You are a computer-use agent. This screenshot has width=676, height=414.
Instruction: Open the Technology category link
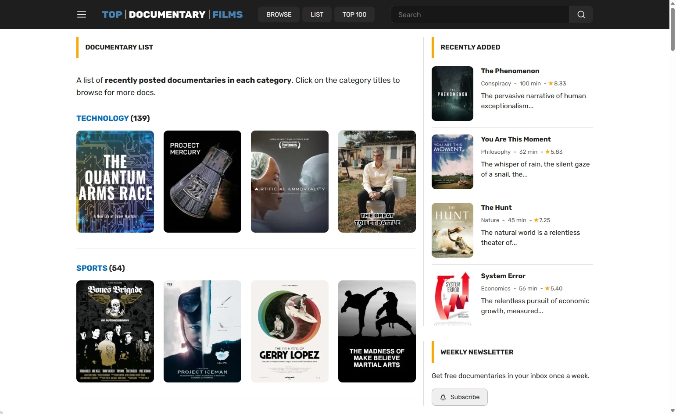103,118
